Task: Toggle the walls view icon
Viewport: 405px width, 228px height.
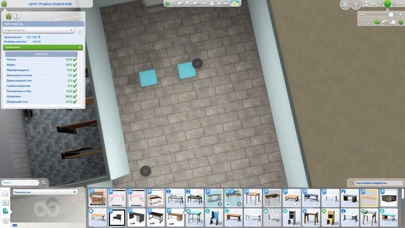Action: click(373, 4)
